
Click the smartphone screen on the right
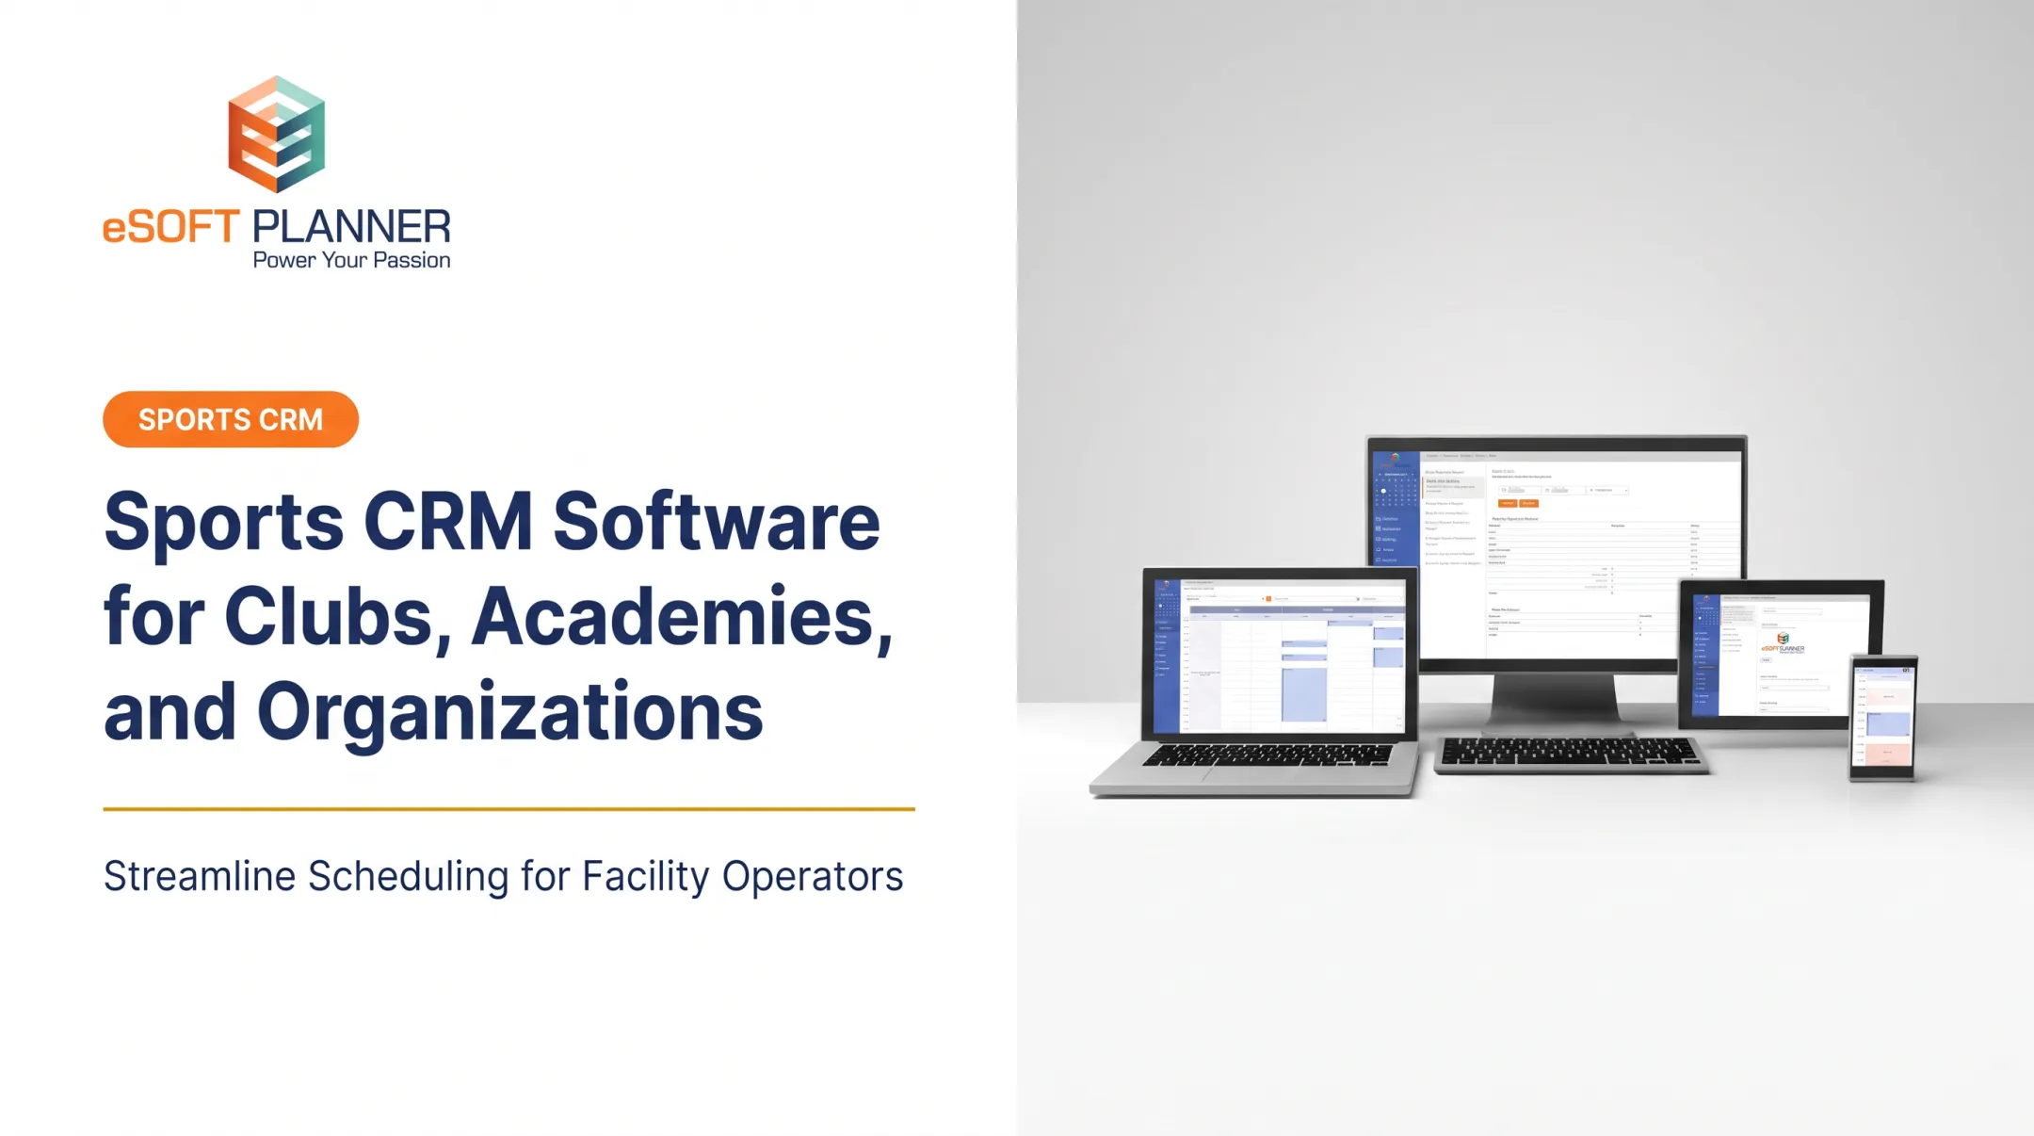point(1882,716)
